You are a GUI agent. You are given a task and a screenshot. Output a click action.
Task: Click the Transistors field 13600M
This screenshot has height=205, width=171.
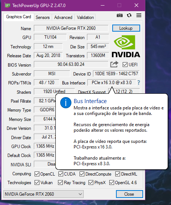(98, 55)
